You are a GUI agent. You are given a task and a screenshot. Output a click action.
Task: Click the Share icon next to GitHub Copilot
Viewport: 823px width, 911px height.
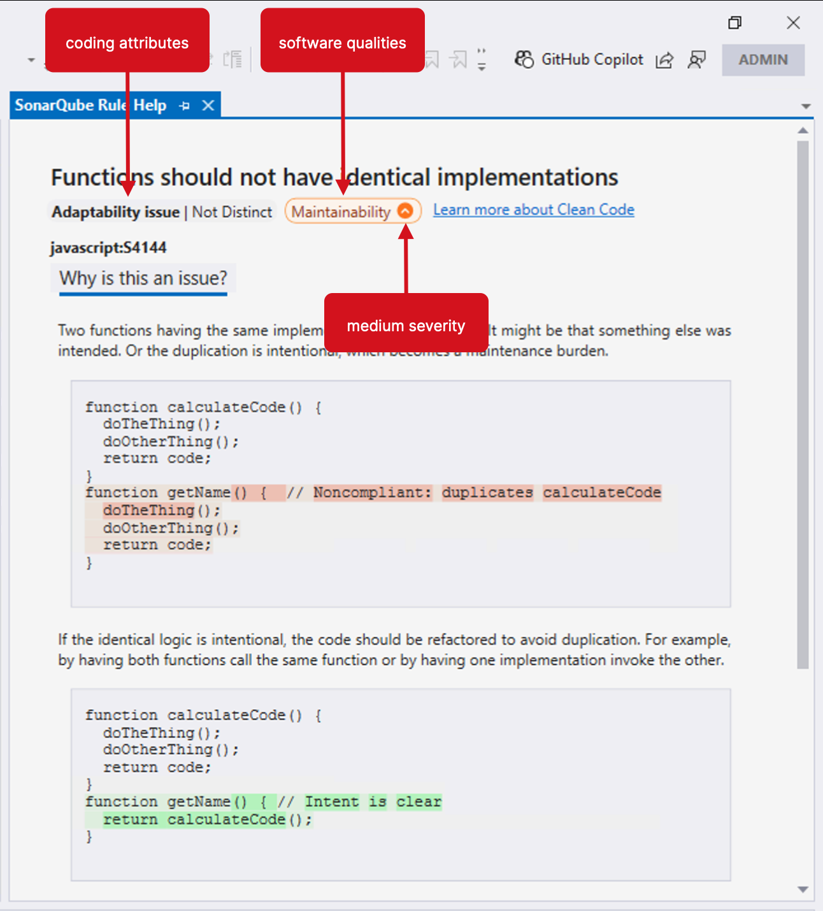pos(665,60)
